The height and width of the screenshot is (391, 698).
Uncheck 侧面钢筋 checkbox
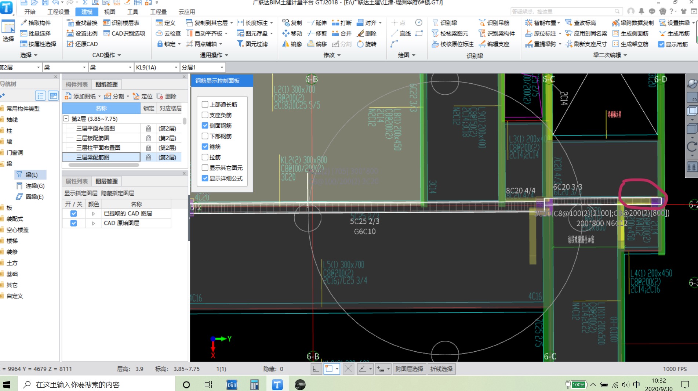(205, 126)
